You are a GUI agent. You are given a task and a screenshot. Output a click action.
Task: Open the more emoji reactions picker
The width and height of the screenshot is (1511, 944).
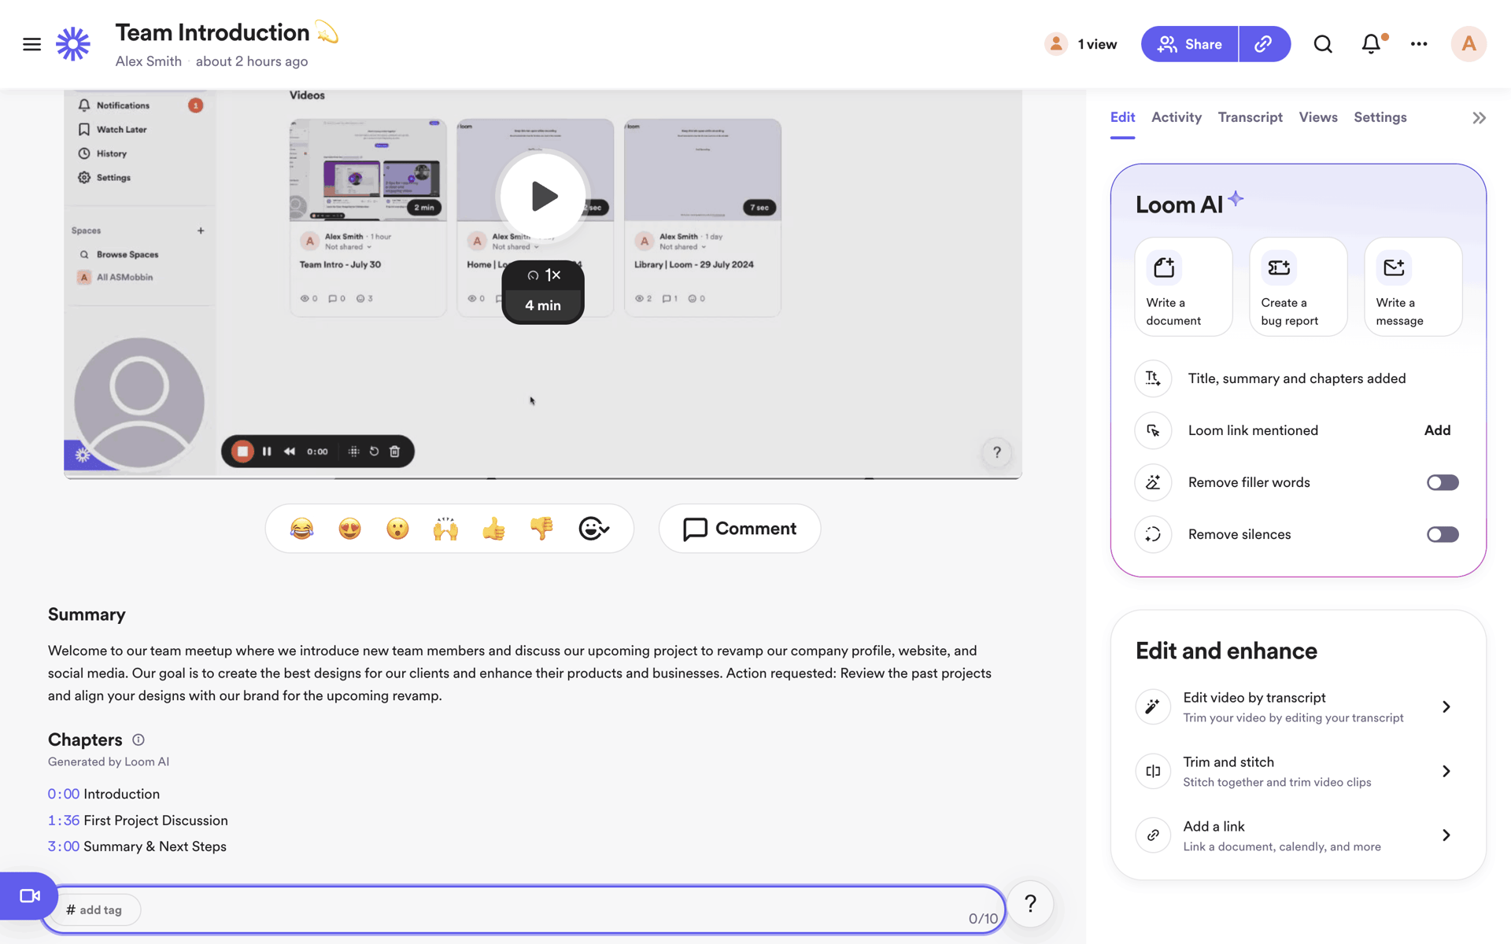tap(593, 529)
